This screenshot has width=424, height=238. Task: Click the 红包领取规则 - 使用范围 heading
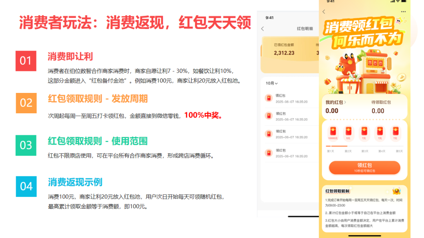[x=98, y=141]
